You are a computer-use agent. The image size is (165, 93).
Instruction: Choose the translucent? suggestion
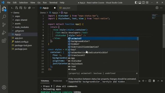(102, 55)
